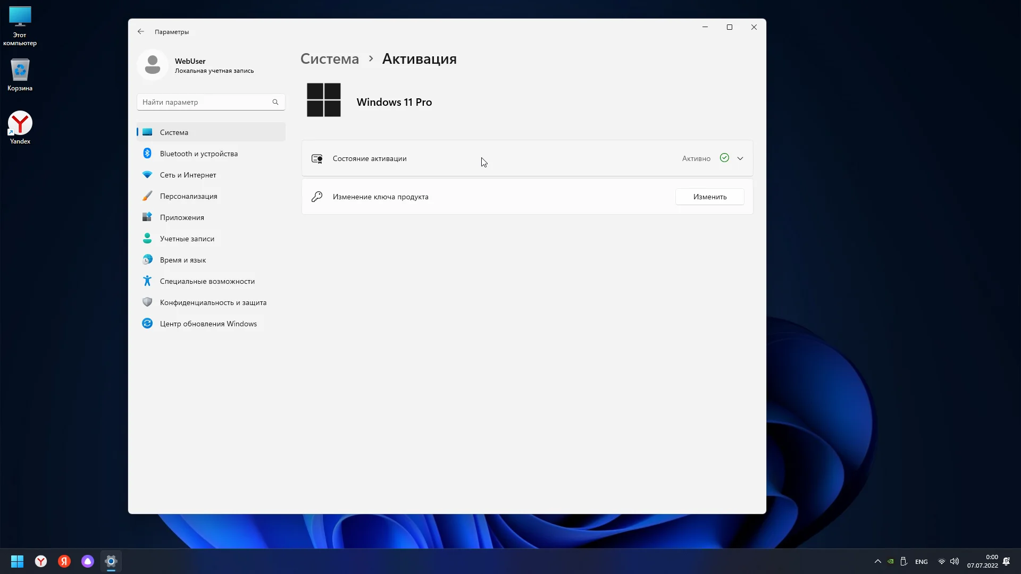Open Персонализация settings

tap(188, 196)
